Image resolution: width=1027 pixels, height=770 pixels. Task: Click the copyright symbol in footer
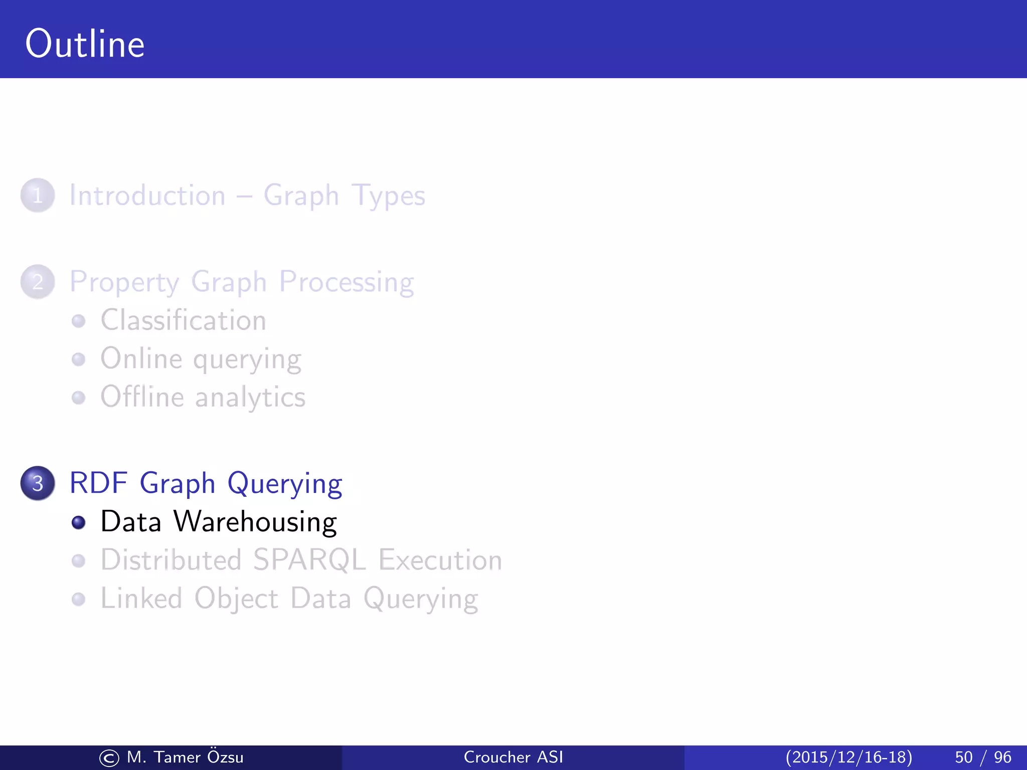point(109,758)
